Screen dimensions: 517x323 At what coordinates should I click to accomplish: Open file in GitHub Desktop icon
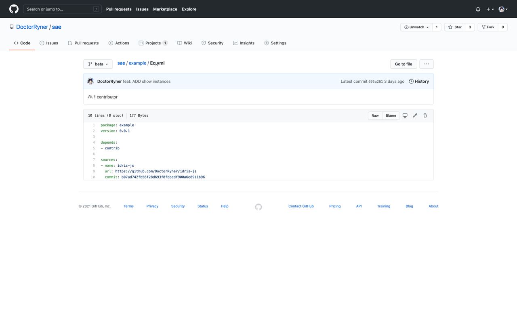[405, 115]
